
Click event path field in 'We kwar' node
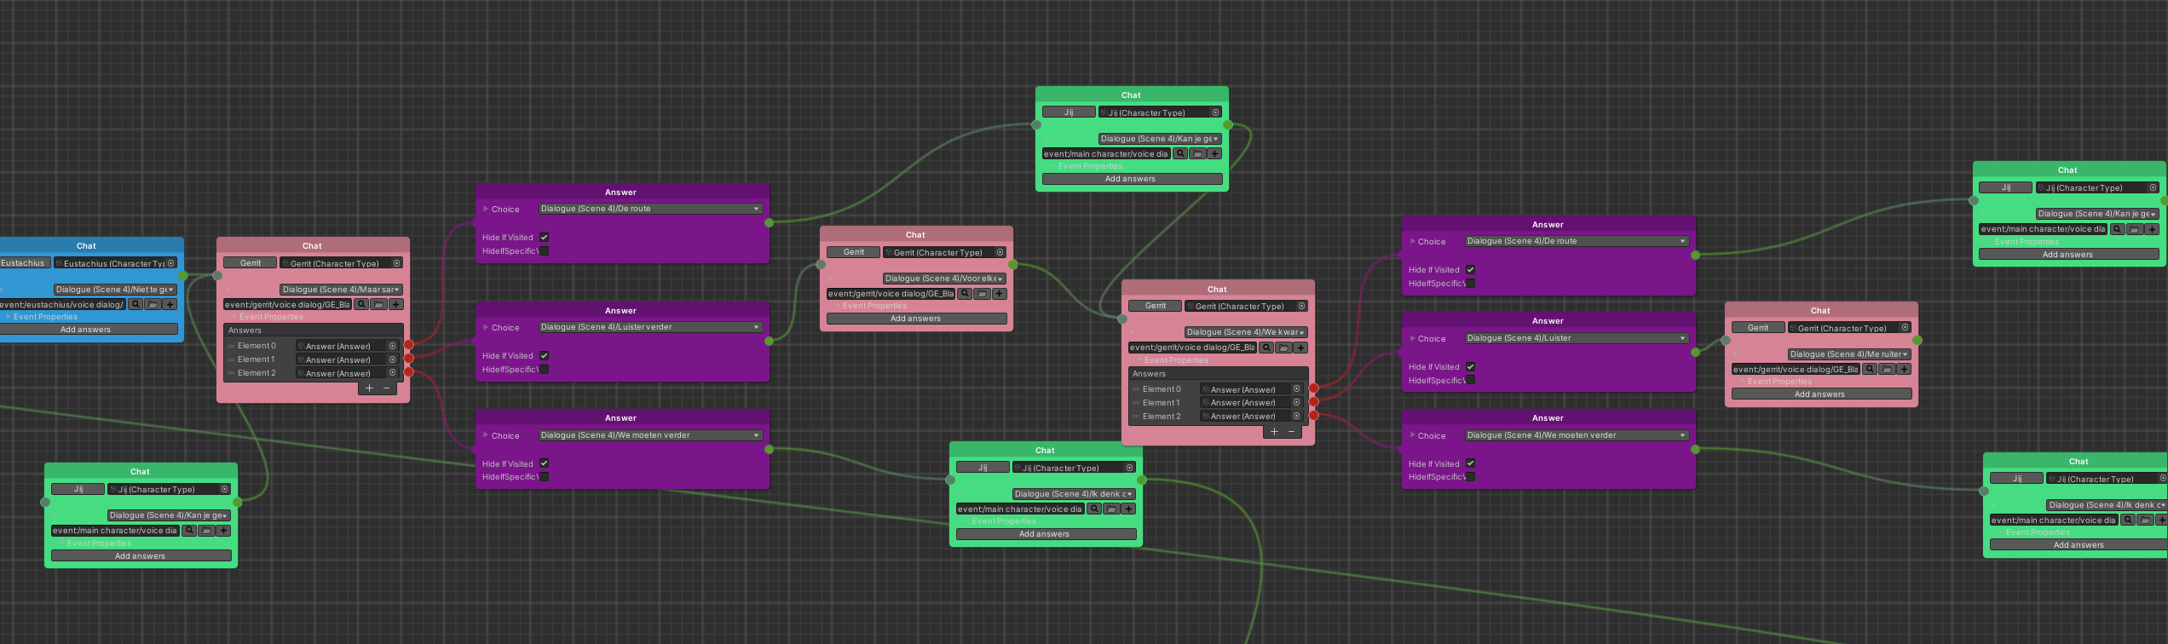pos(1191,348)
